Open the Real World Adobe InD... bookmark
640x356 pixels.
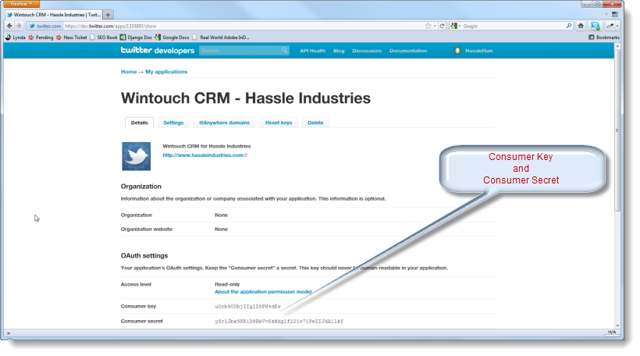220,37
